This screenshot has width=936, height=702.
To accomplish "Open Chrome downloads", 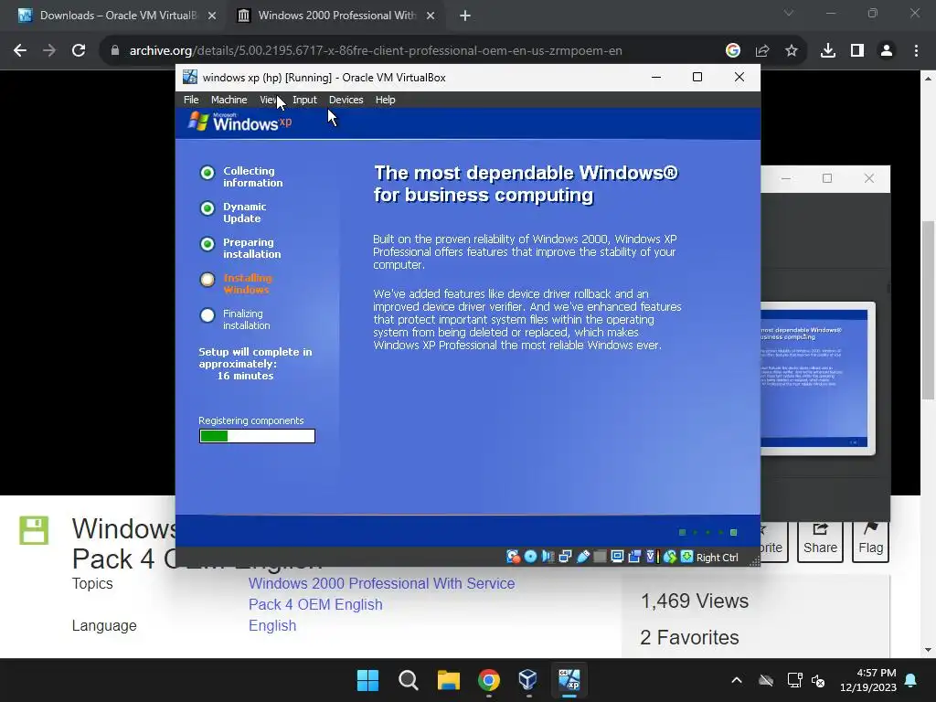I will 828,51.
